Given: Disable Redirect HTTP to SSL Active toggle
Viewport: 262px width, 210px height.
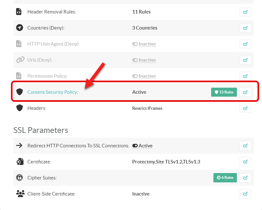Looking at the screenshot, I should 135,146.
